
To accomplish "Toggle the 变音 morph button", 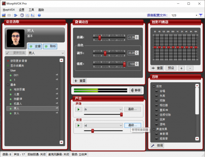I will tap(35, 46).
